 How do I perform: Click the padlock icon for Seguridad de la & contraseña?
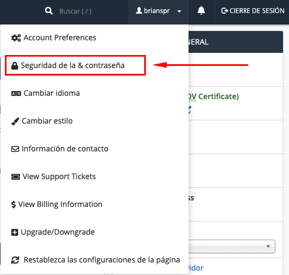coord(15,65)
